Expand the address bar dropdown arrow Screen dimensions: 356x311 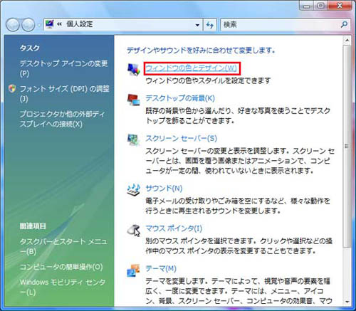(x=197, y=25)
